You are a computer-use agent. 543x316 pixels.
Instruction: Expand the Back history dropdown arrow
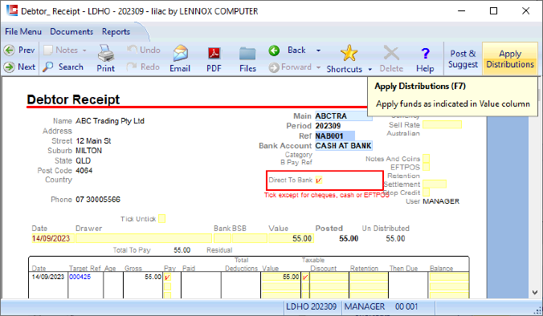(318, 51)
